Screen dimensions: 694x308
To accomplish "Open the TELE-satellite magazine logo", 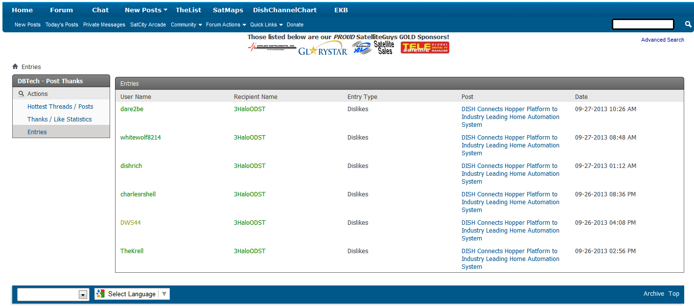I will click(x=425, y=47).
